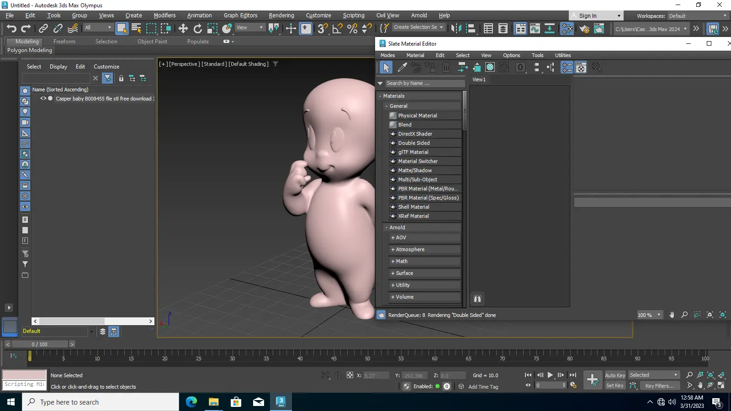Viewport: 731px width, 411px height.
Task: Select Physical Material from the list
Action: 417,116
